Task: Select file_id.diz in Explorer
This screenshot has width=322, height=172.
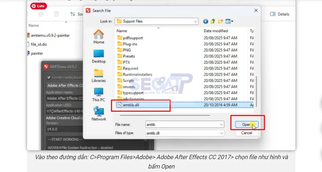Action: (x=37, y=44)
